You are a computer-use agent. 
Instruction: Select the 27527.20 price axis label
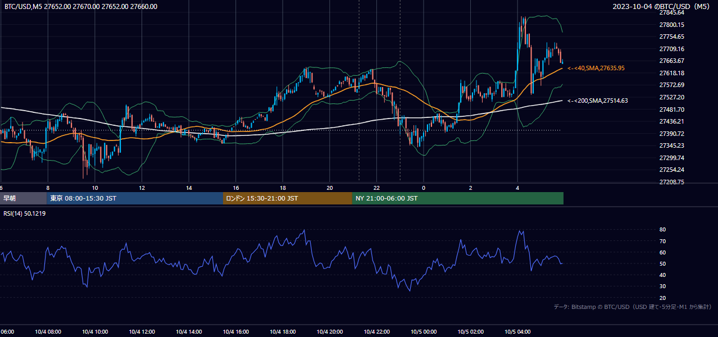coord(671,97)
